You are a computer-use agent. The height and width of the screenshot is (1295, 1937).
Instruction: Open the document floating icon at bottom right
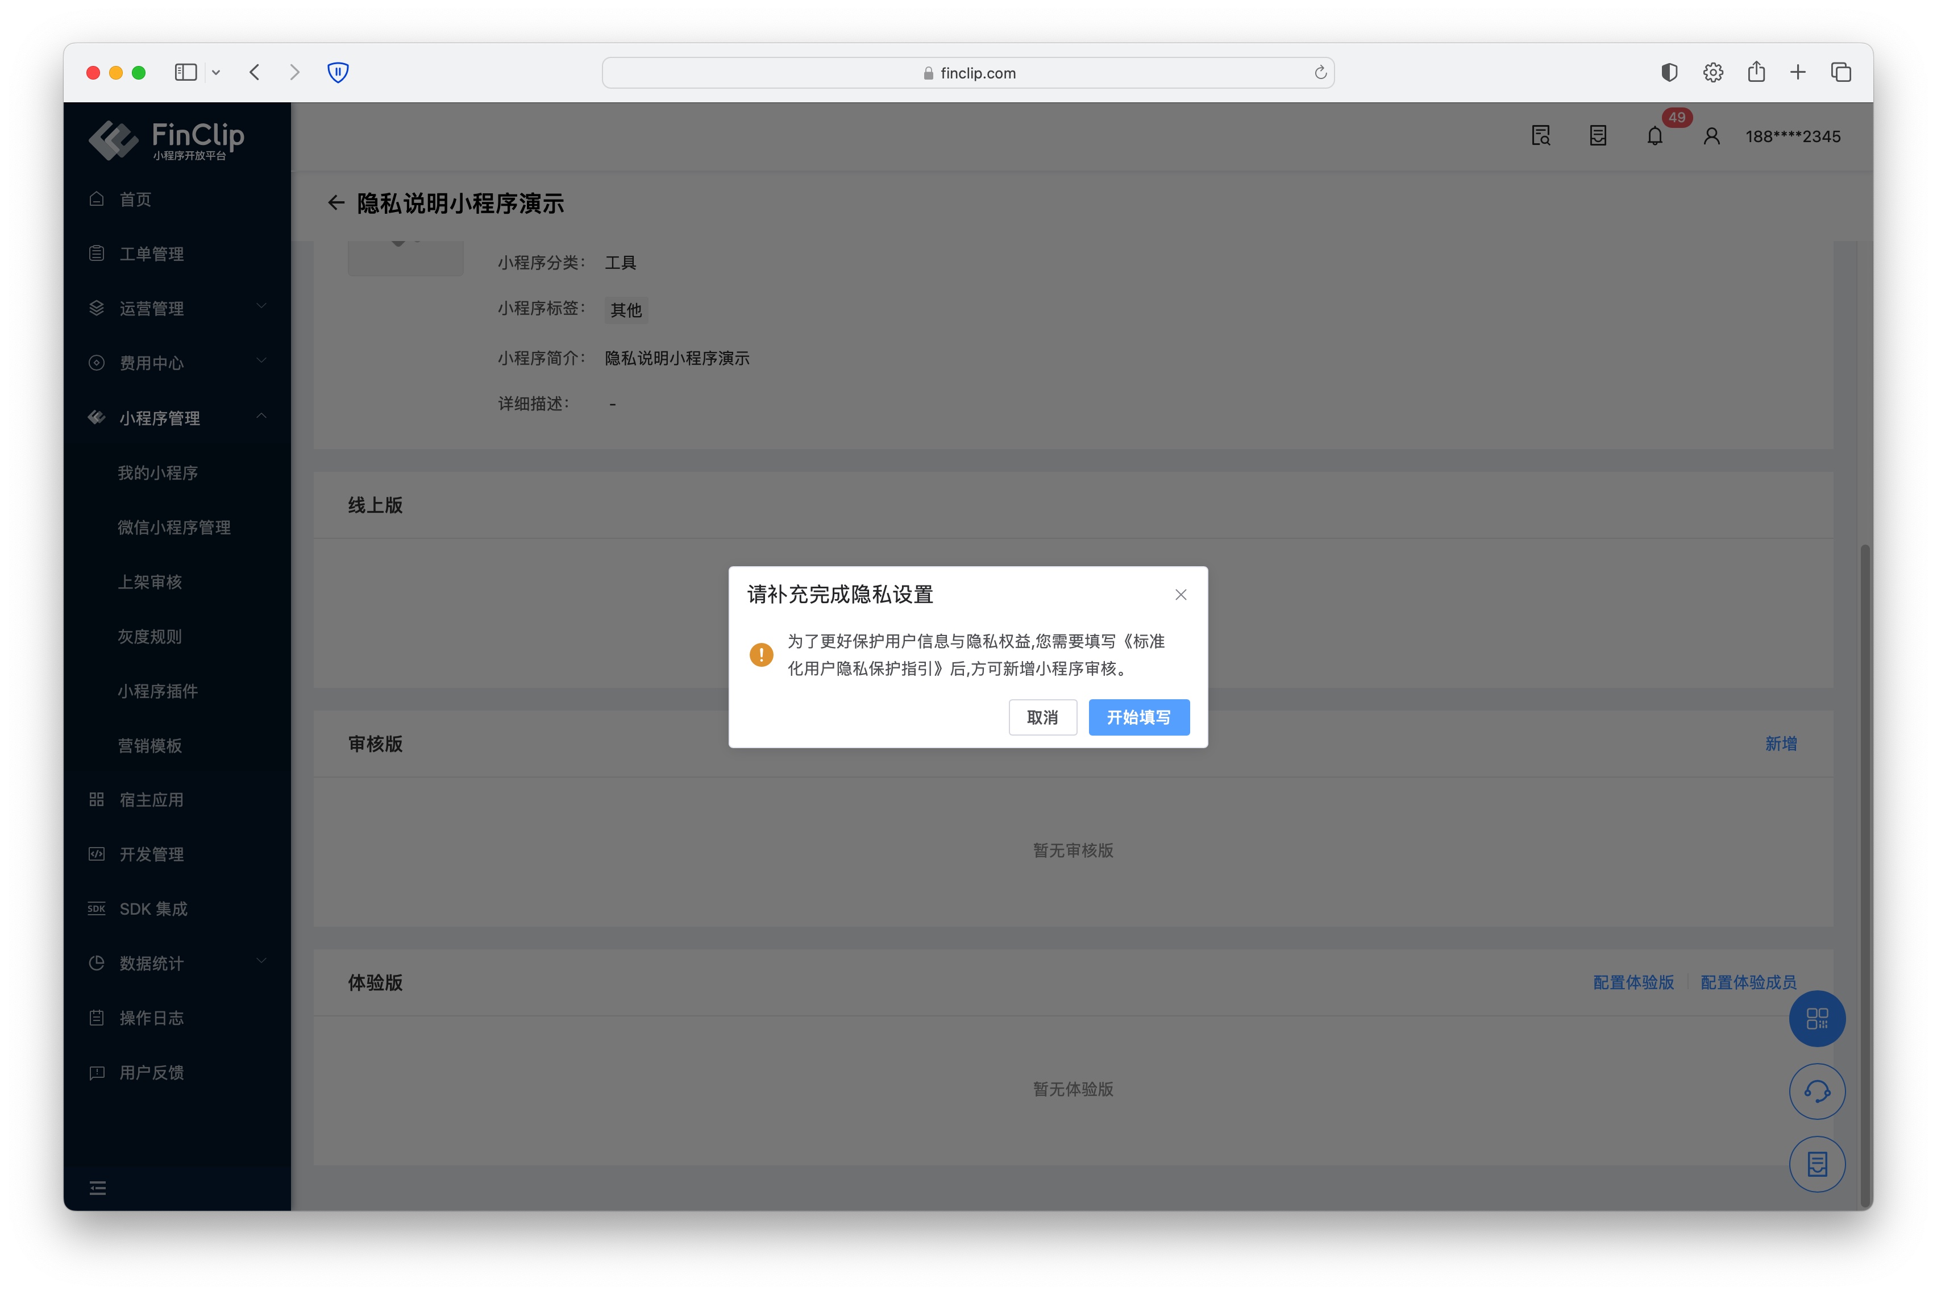[x=1817, y=1164]
